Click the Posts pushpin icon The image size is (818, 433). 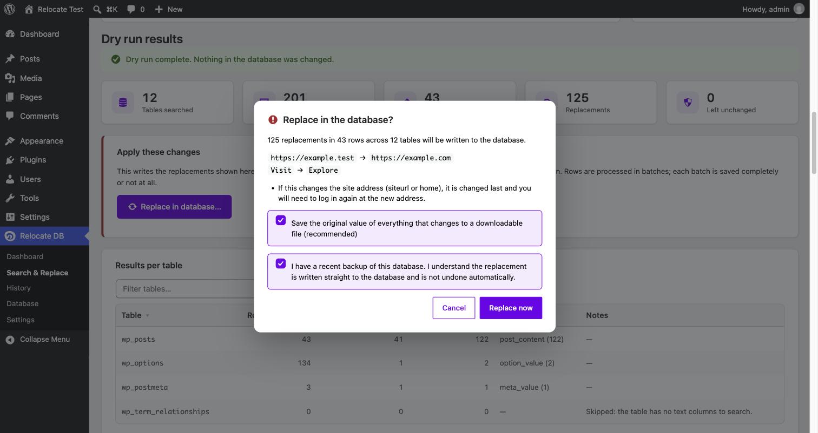tap(10, 59)
